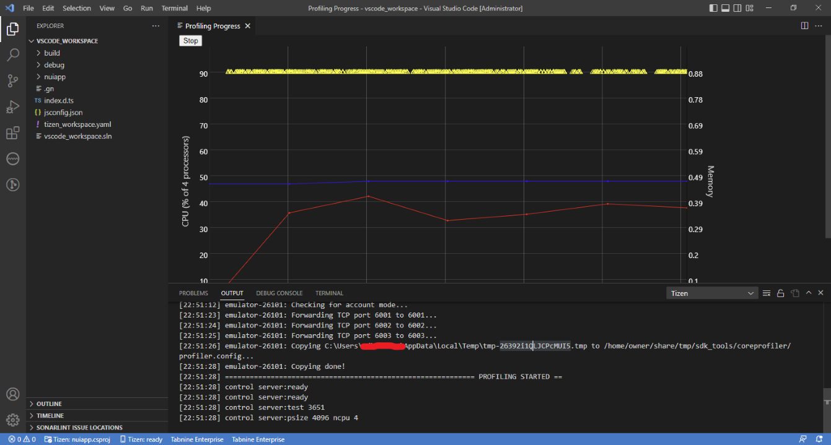The height and width of the screenshot is (445, 831).
Task: Toggle the output scroll lock icon
Action: point(781,293)
